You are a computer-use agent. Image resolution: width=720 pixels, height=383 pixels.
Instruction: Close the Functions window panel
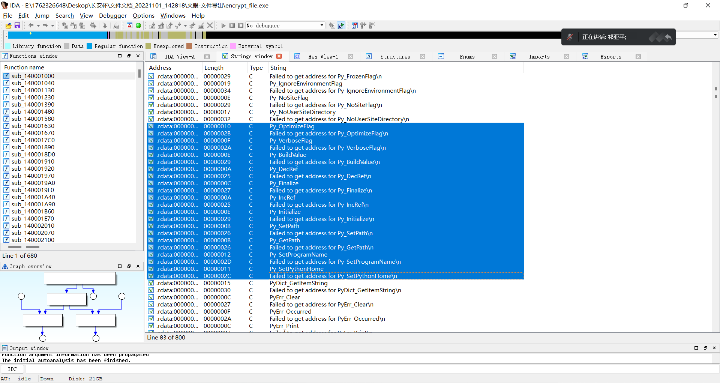tap(138, 56)
